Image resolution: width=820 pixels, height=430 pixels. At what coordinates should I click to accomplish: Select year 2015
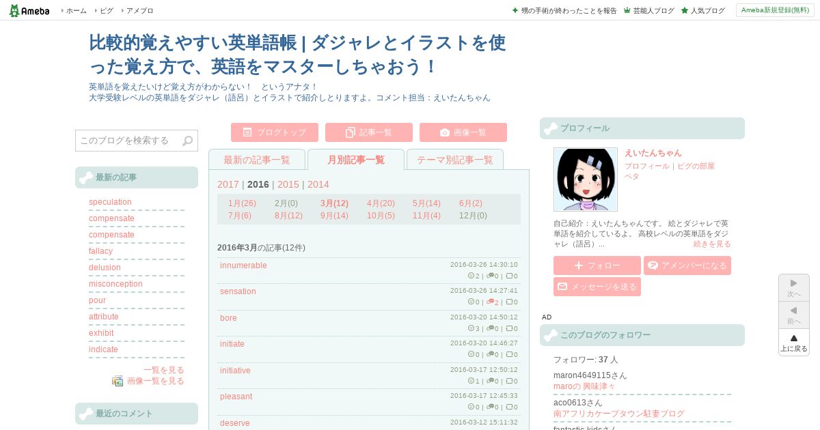(288, 184)
